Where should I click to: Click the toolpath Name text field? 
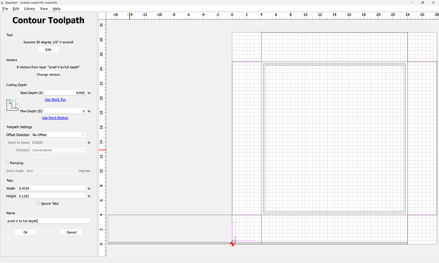[x=48, y=220]
